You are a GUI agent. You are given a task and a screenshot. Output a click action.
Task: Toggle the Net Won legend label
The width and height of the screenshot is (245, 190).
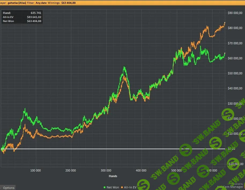tap(113, 187)
